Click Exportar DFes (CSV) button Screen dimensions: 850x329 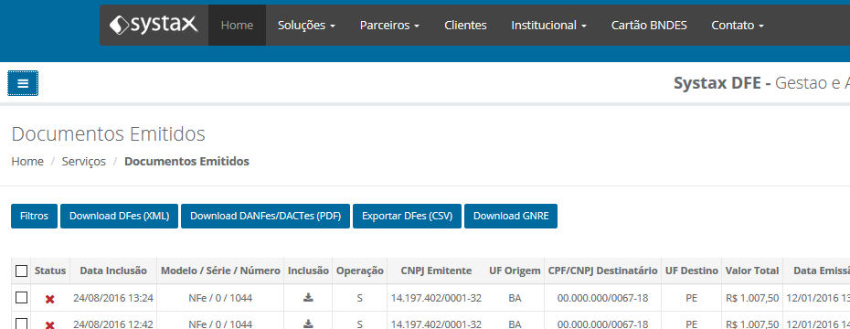click(407, 216)
